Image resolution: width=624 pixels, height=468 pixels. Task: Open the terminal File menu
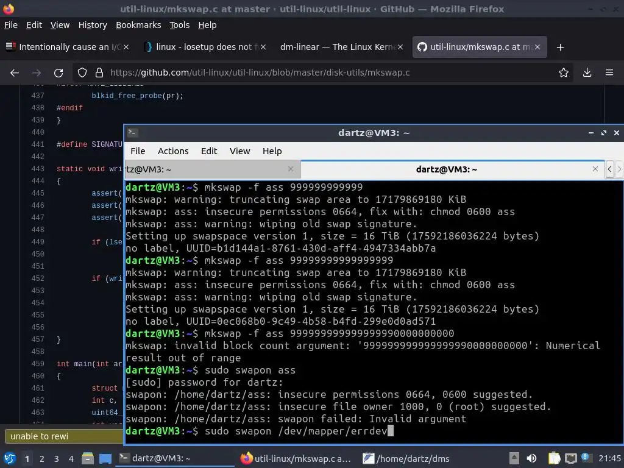[x=138, y=151]
